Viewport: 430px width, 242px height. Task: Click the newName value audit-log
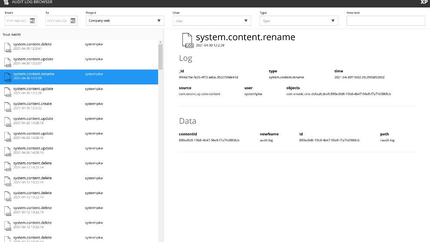point(266,140)
